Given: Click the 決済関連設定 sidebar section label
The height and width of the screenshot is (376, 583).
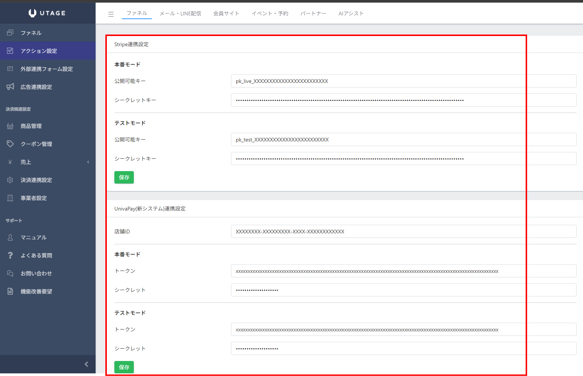Looking at the screenshot, I should (18, 109).
